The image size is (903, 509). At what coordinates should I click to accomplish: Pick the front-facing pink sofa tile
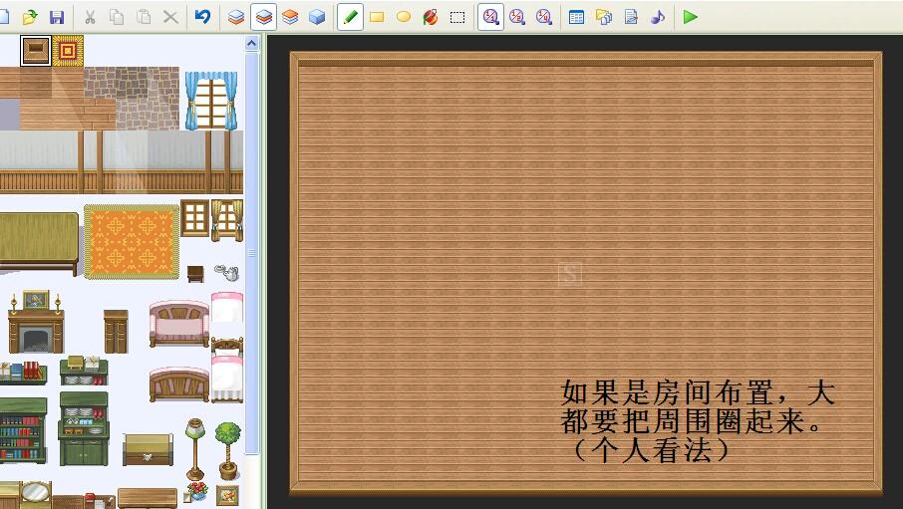(179, 324)
